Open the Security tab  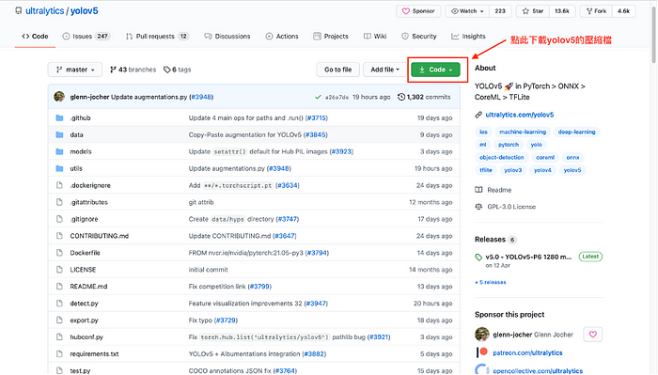click(419, 37)
